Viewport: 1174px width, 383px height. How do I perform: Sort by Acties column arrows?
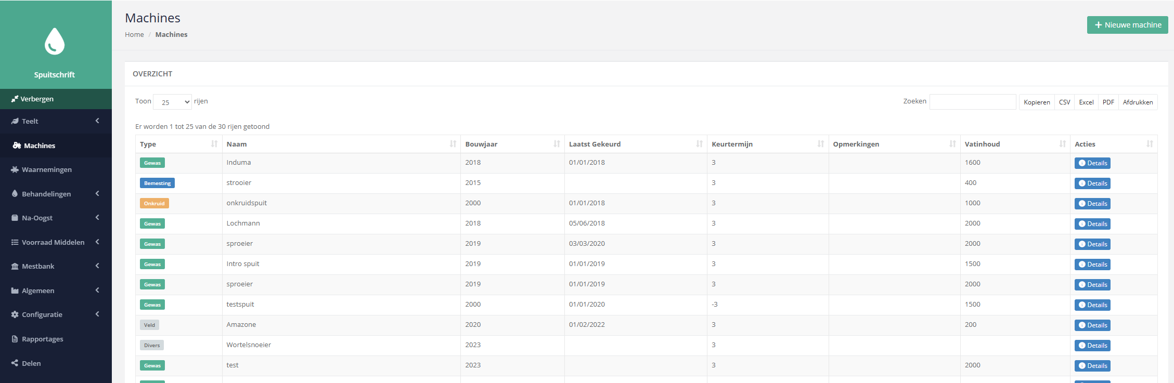coord(1150,144)
